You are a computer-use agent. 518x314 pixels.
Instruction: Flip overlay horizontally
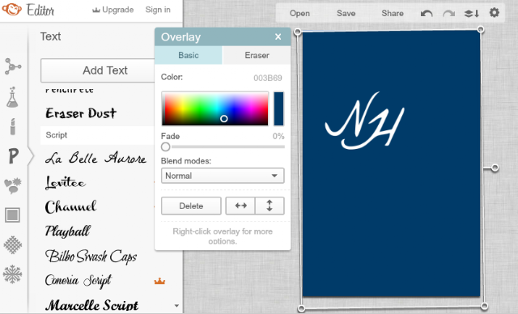[x=240, y=206]
